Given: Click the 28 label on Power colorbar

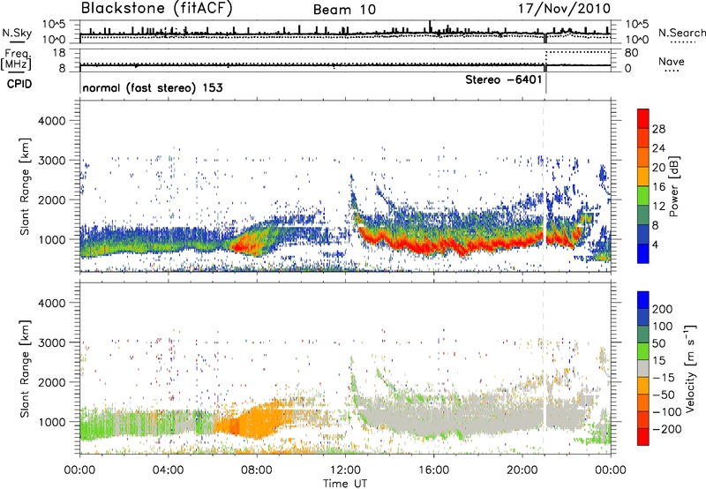Looking at the screenshot, I should pos(658,129).
